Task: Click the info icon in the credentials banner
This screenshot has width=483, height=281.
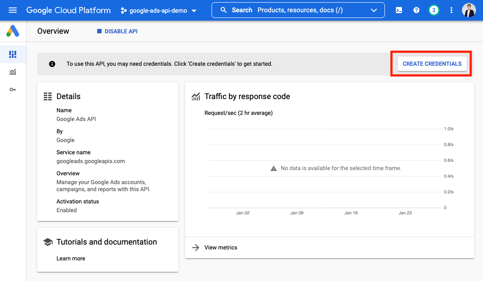Action: (x=52, y=64)
